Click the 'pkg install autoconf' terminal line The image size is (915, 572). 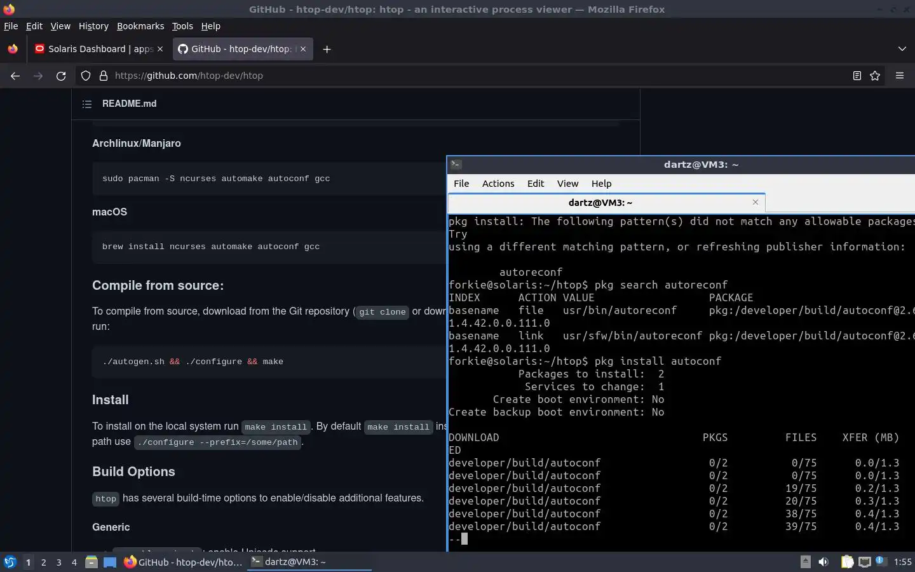tap(585, 361)
